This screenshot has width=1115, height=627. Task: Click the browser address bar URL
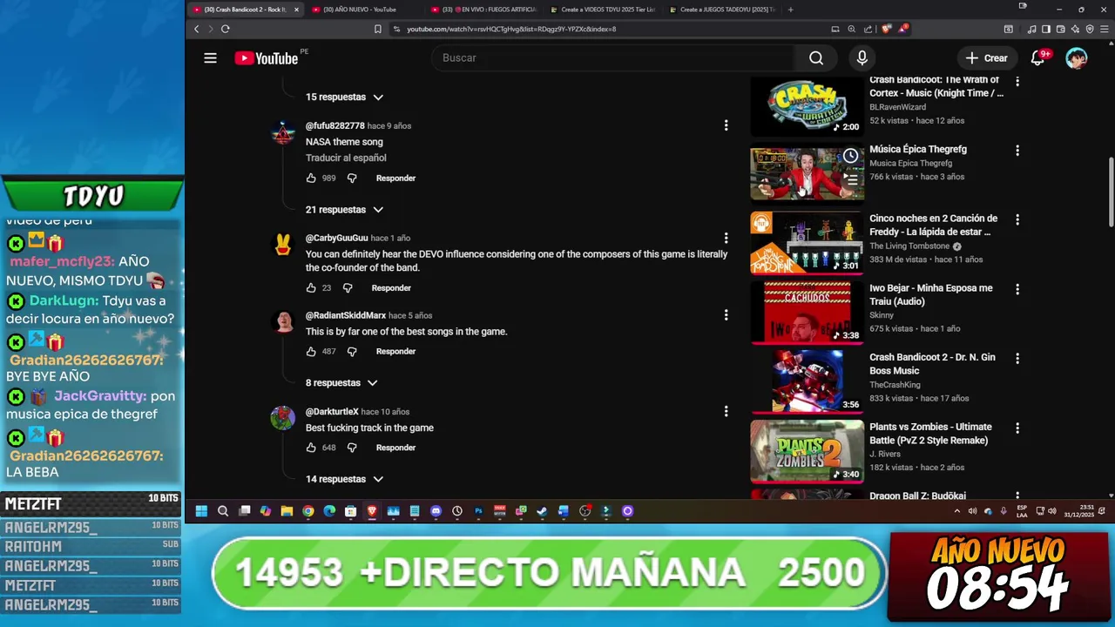(x=511, y=29)
